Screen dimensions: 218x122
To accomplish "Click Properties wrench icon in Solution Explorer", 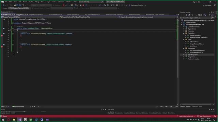I will (209, 15).
